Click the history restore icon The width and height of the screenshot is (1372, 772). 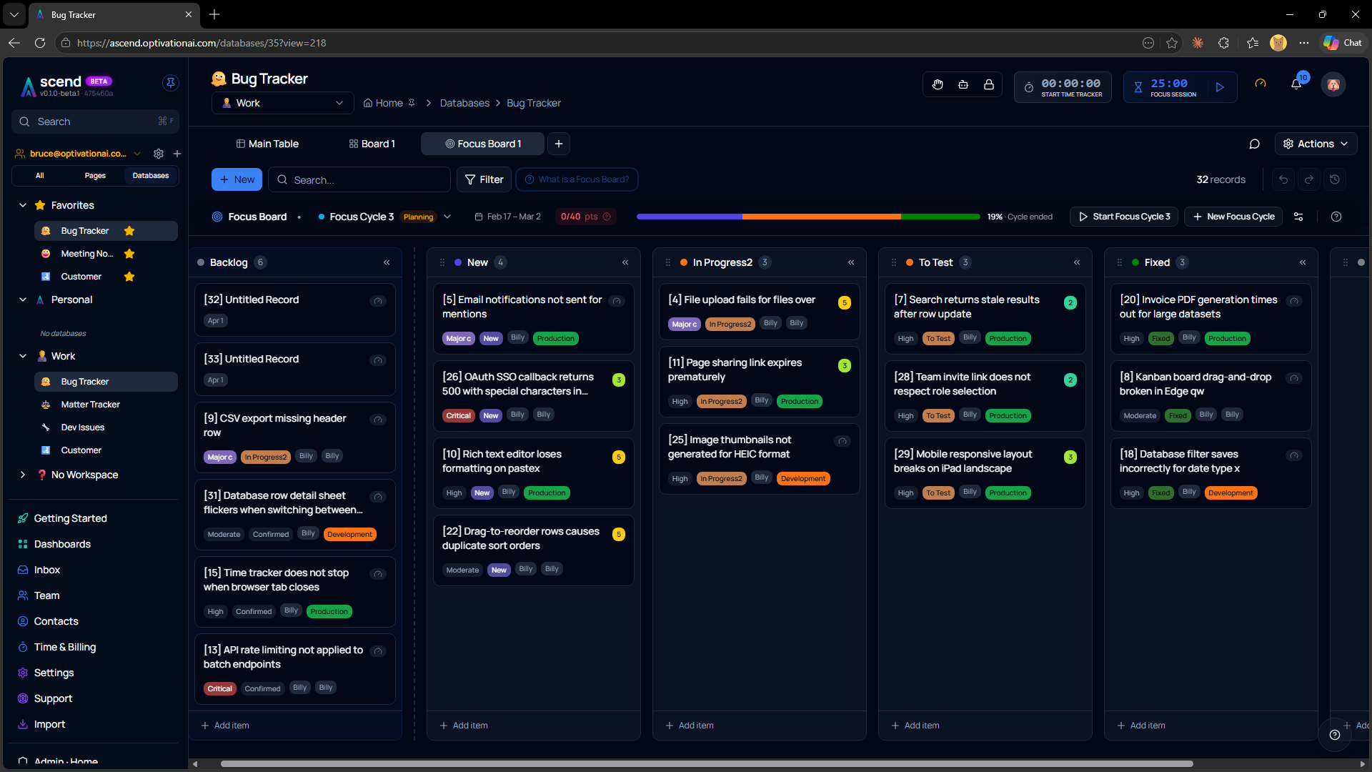[1335, 179]
